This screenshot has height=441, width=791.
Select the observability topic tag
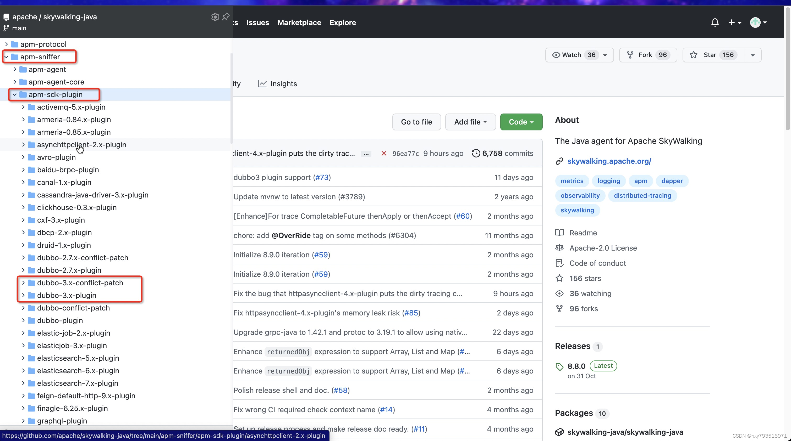580,196
